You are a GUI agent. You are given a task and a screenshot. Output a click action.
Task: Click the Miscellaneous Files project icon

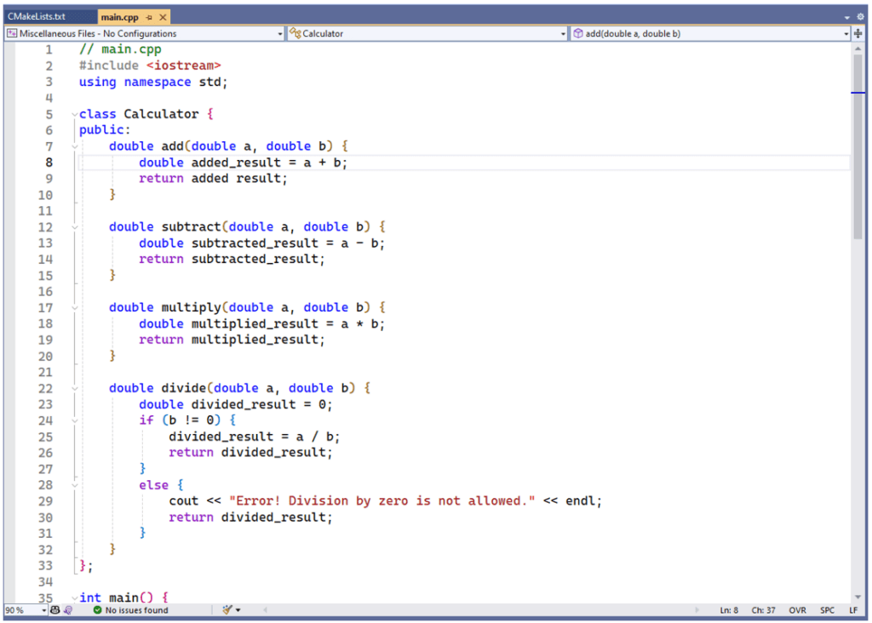click(11, 33)
